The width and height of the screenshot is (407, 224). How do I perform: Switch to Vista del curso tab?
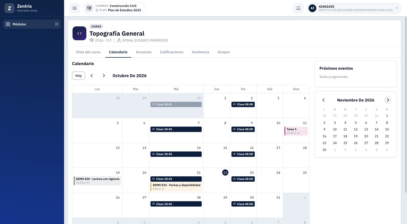coord(88,52)
